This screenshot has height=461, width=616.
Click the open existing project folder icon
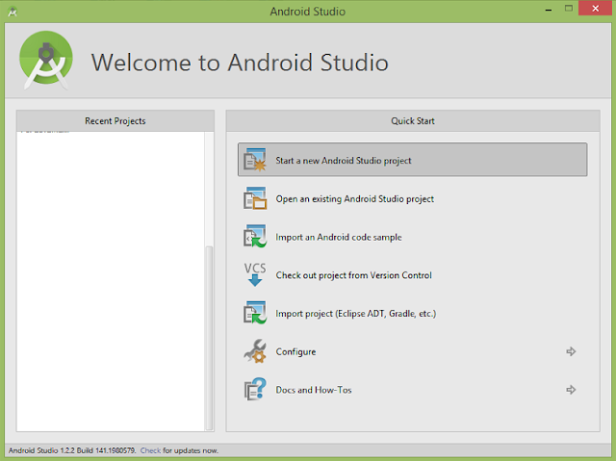(x=254, y=198)
